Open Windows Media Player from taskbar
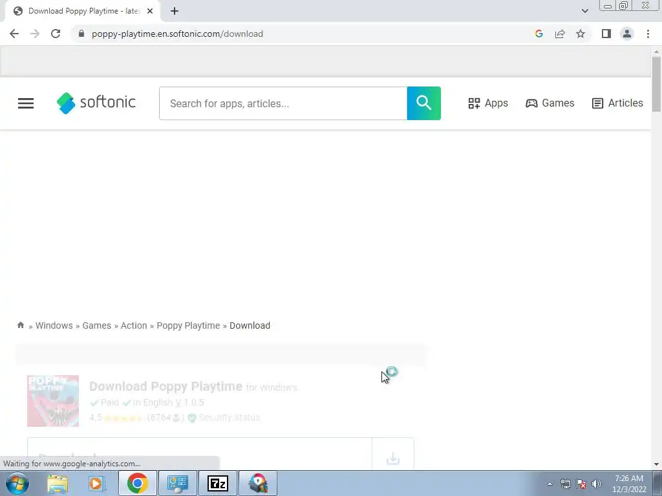 point(97,483)
